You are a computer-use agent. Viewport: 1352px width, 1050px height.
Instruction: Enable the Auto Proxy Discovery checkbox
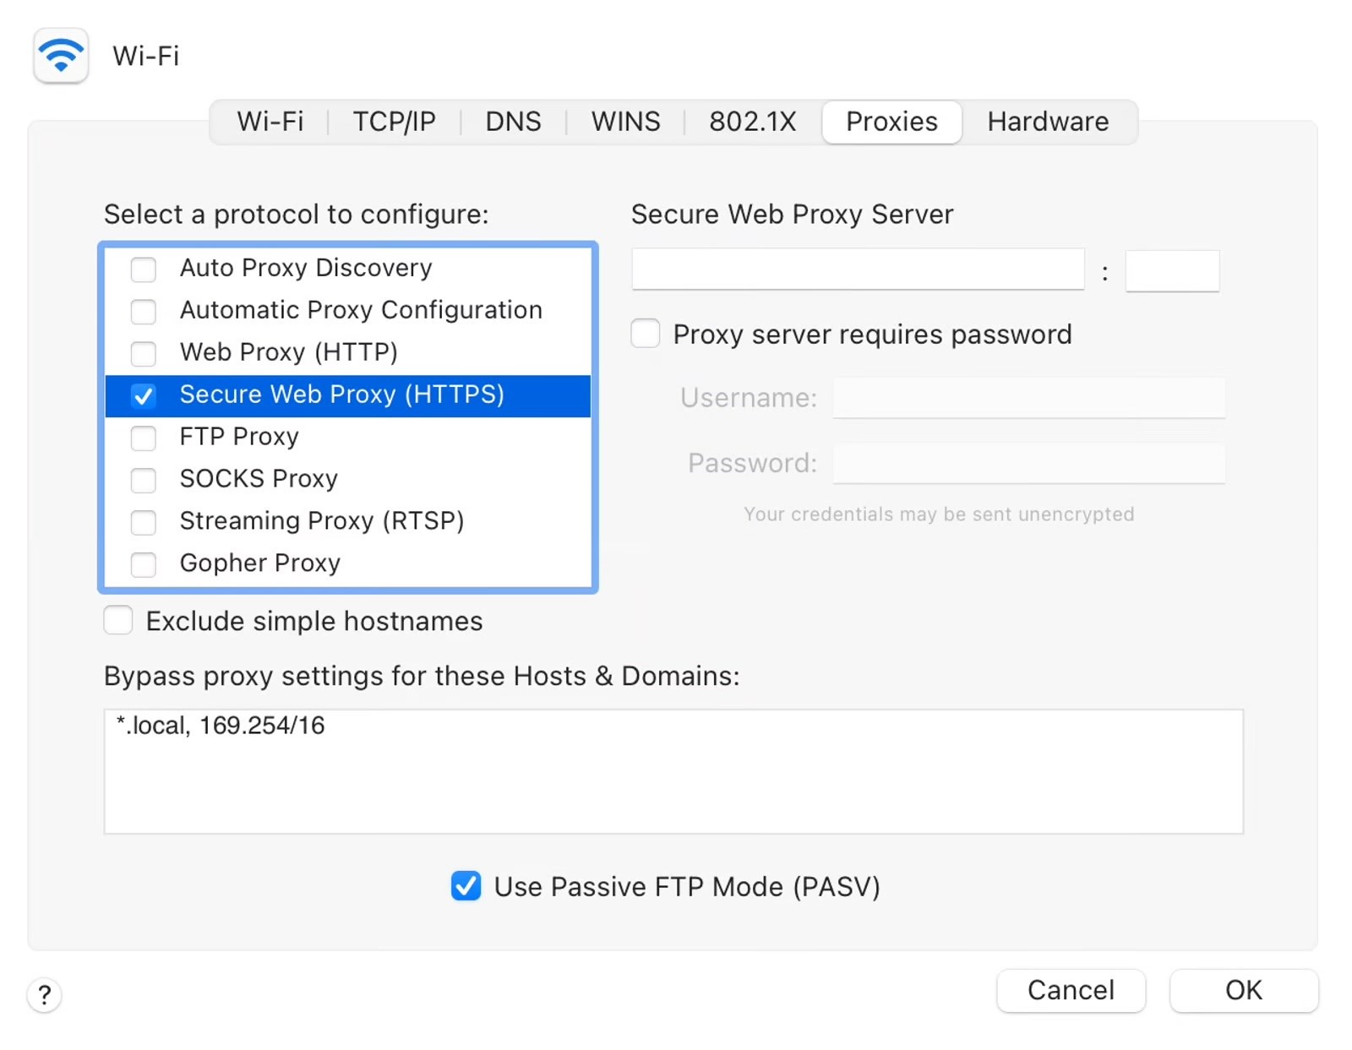coord(144,269)
